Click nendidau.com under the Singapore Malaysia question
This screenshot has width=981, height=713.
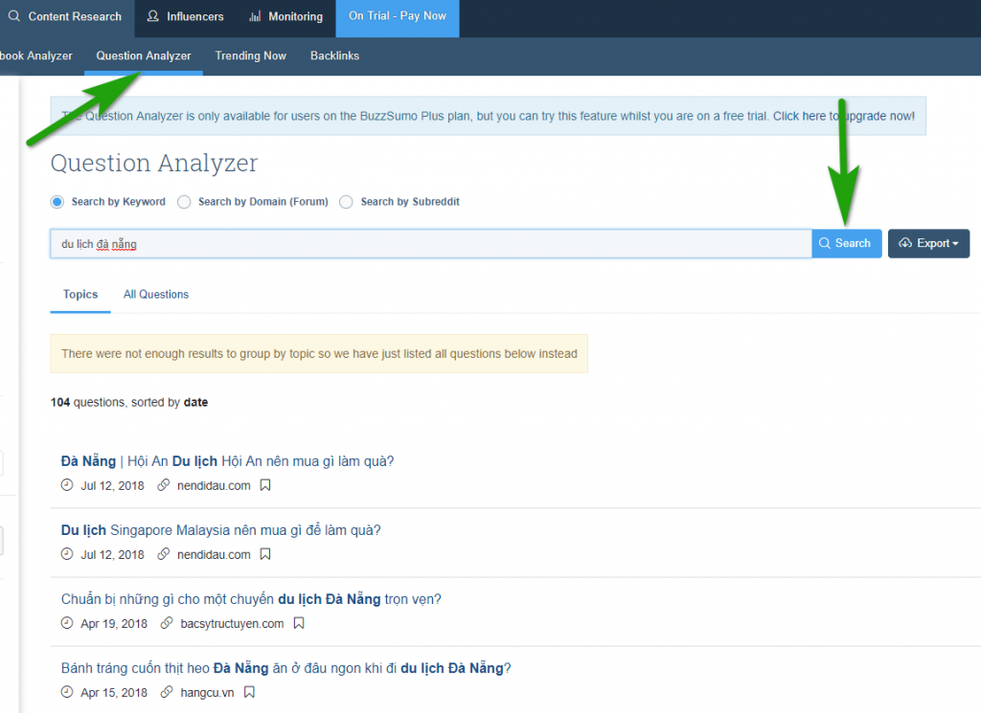pos(214,554)
